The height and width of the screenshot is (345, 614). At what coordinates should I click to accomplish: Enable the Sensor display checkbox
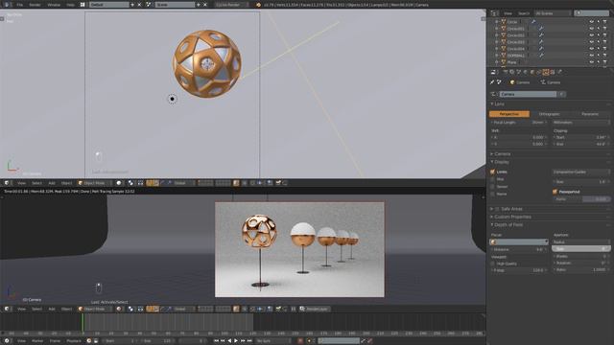(x=492, y=187)
